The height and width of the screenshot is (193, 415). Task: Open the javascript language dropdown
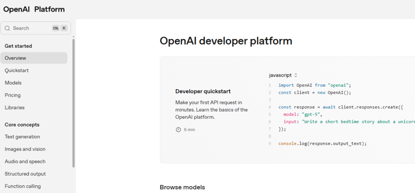[x=283, y=75]
